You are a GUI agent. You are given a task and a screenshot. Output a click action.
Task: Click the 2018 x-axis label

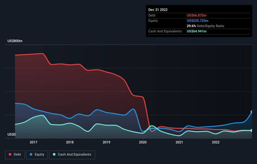70,142
